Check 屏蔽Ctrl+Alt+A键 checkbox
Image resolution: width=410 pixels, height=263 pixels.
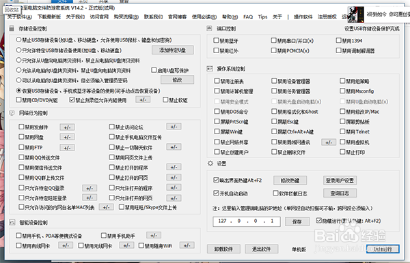[x=274, y=131]
